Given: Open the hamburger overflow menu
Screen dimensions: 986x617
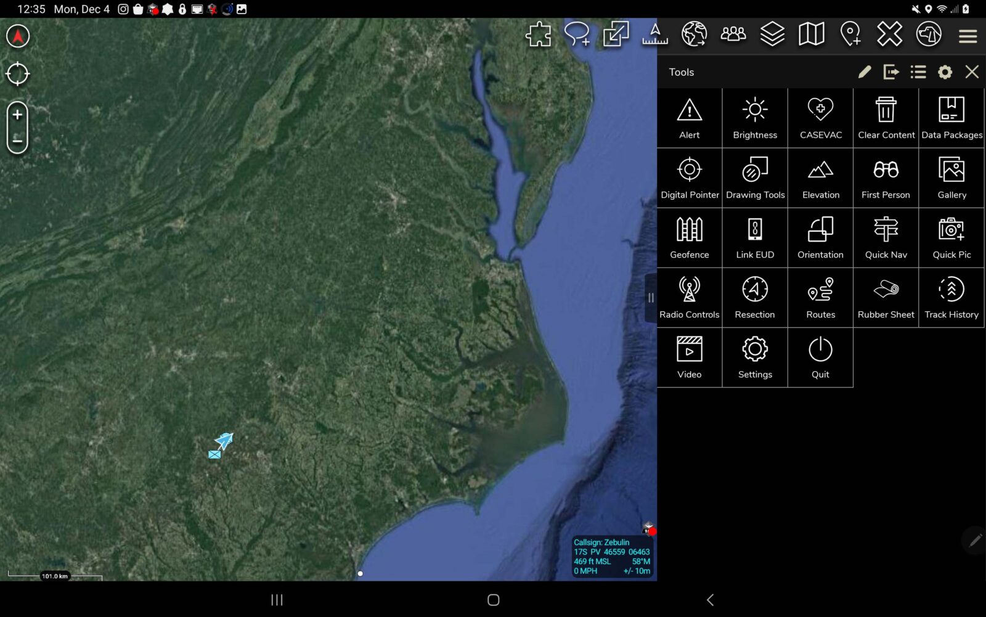Looking at the screenshot, I should tap(968, 35).
